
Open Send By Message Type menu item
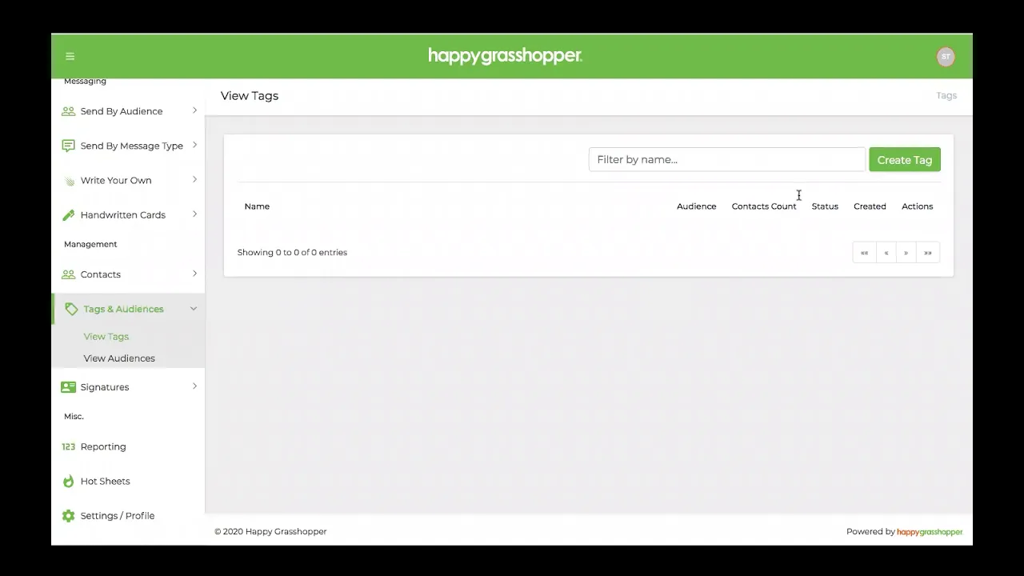128,146
